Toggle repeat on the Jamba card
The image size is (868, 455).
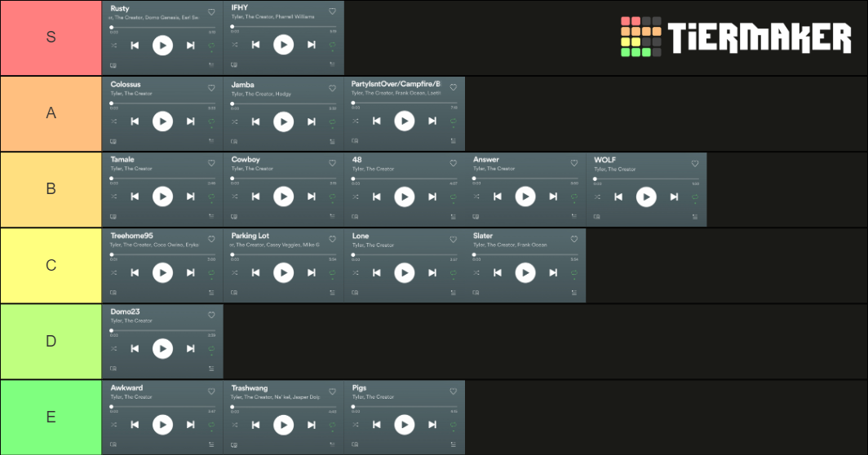(332, 121)
